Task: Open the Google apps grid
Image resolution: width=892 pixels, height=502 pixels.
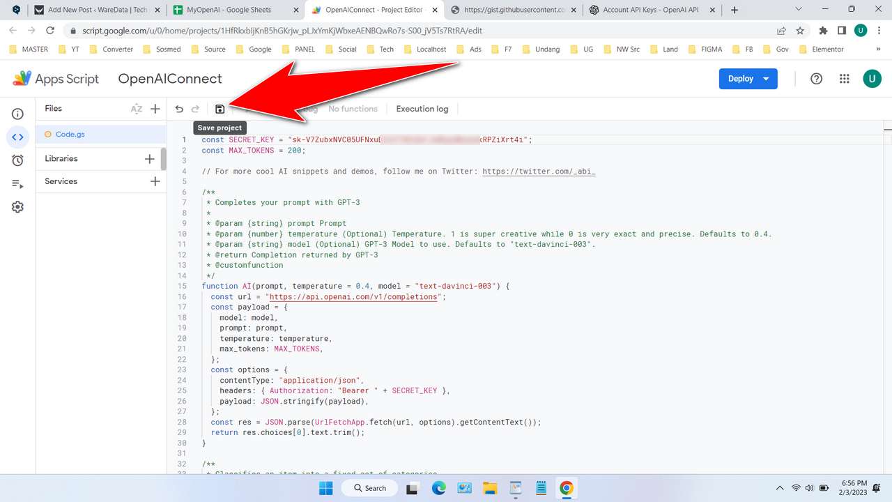Action: pos(844,79)
